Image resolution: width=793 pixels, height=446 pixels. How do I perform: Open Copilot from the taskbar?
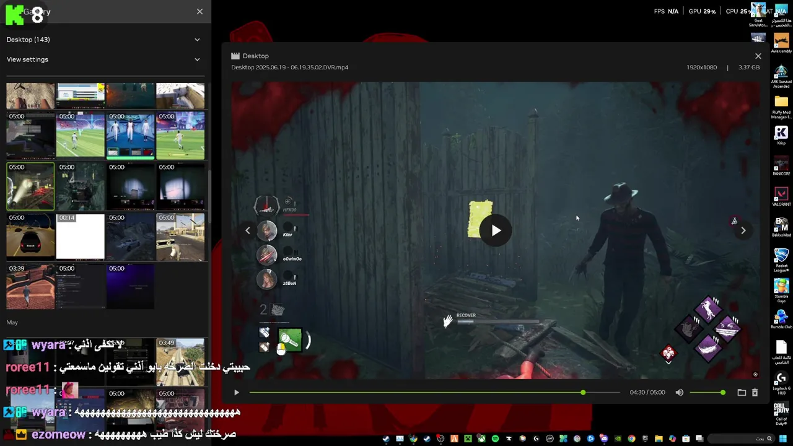672,439
